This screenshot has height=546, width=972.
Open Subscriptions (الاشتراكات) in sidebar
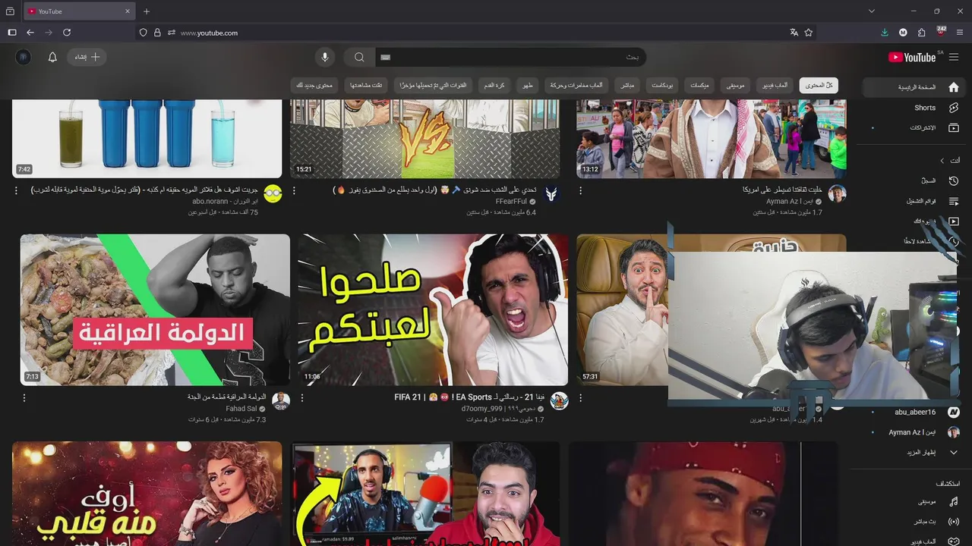click(915, 127)
